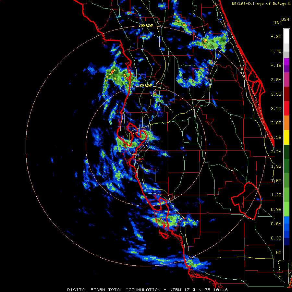
Task: Select the black ND legend swatch
Action: [286, 252]
